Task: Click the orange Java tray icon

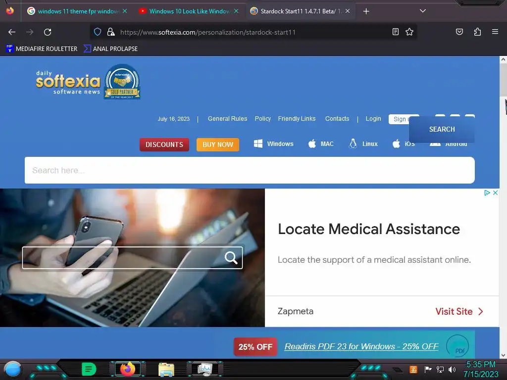Action: (413, 369)
